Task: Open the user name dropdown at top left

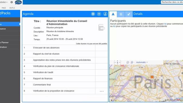Action: [x=4, y=2]
